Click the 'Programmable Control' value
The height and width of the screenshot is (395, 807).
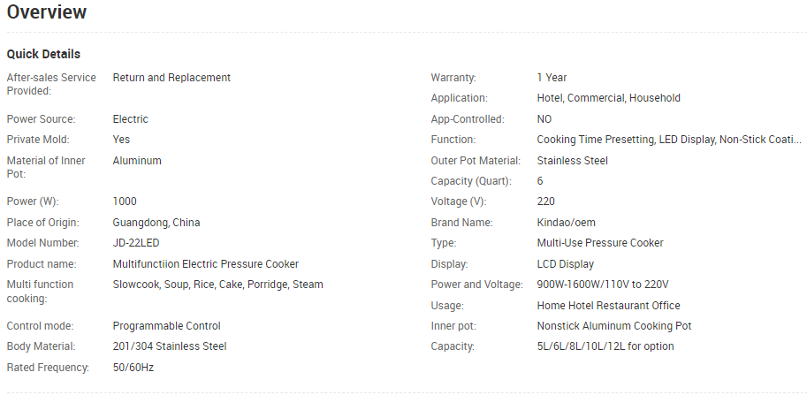pyautogui.click(x=167, y=326)
